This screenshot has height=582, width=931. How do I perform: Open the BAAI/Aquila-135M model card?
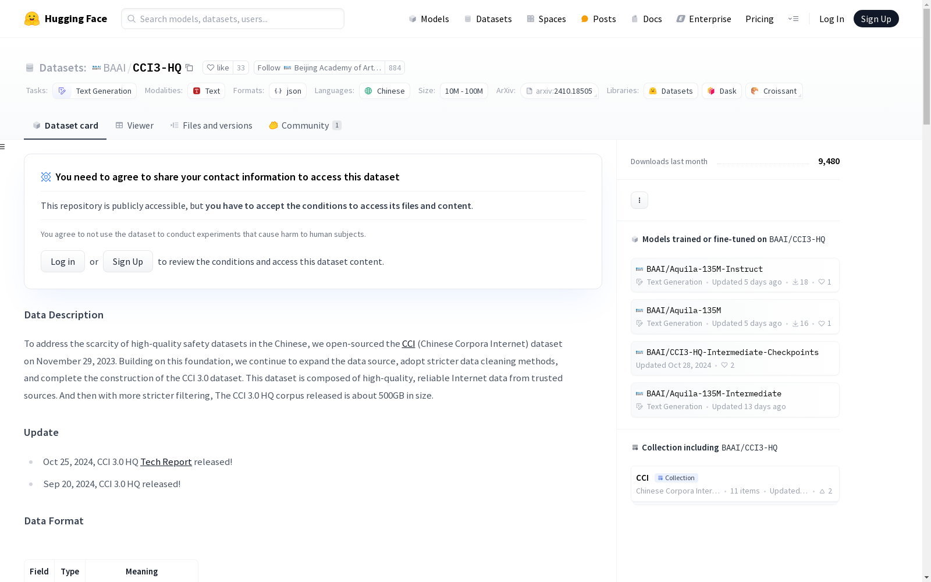[x=735, y=317]
